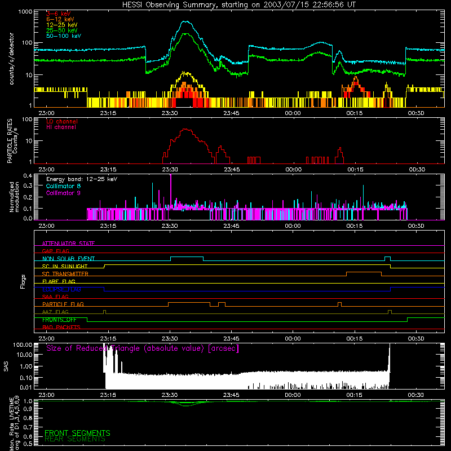
Task: Click the 00:00 tick label under the Flags panel
Action: pos(293,339)
